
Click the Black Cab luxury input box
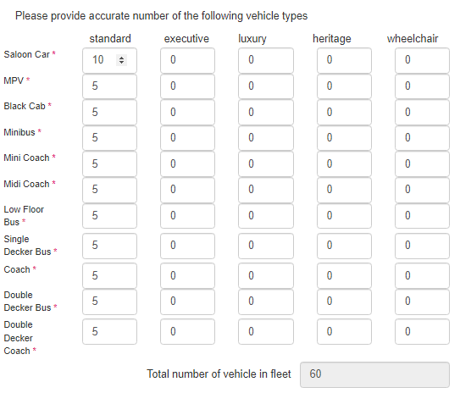(x=266, y=112)
